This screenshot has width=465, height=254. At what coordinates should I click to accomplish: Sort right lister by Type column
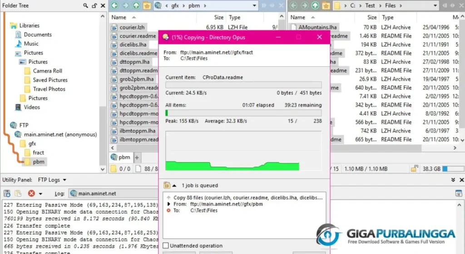click(388, 17)
